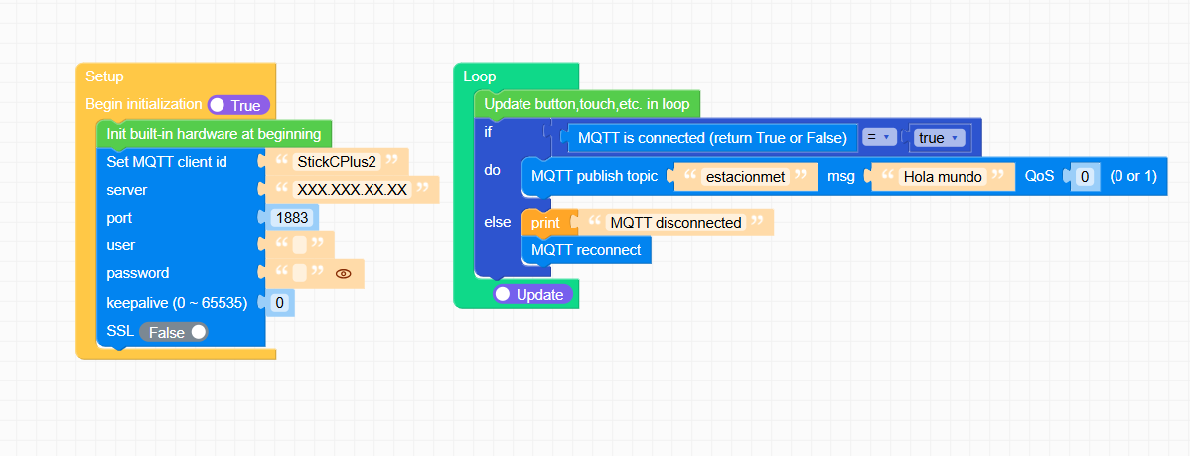The image size is (1190, 456).
Task: Select the MQTT is connected block
Action: (712, 138)
